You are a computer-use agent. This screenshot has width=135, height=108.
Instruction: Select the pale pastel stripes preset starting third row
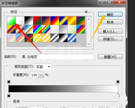coord(12,38)
